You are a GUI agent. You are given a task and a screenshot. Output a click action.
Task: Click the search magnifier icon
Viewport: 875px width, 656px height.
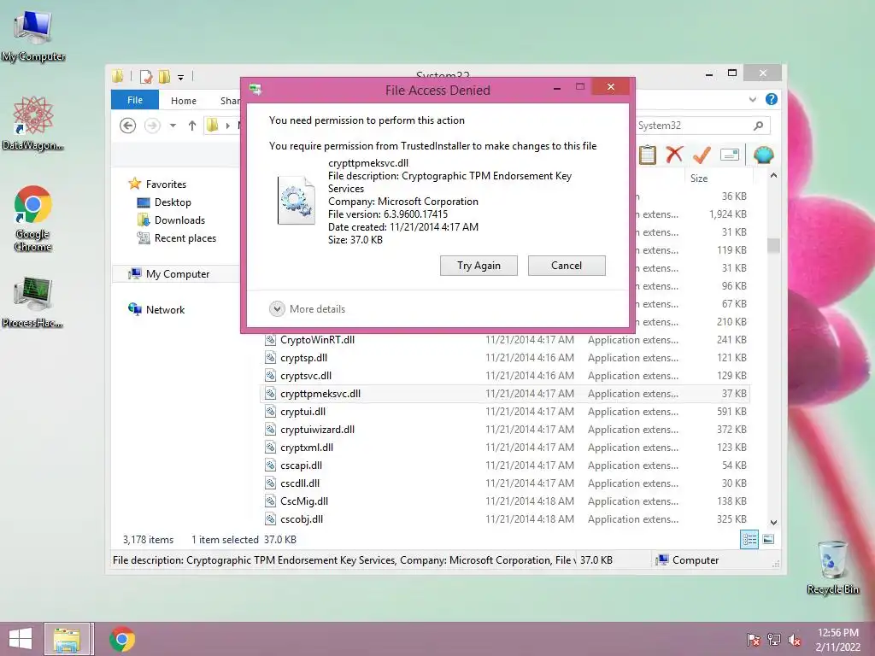pyautogui.click(x=758, y=126)
